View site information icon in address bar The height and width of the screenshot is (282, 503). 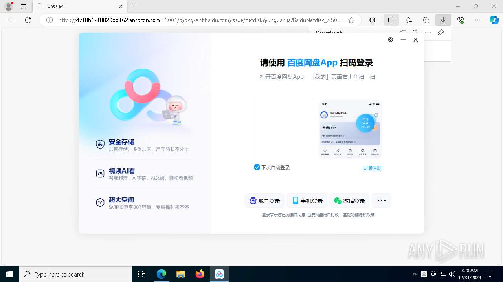coord(50,20)
